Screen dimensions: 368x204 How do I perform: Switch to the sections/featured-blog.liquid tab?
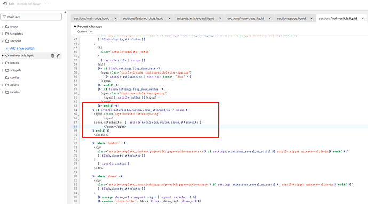[143, 18]
